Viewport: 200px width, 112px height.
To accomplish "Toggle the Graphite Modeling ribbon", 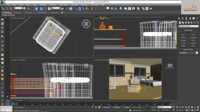I will (x=125, y=8).
